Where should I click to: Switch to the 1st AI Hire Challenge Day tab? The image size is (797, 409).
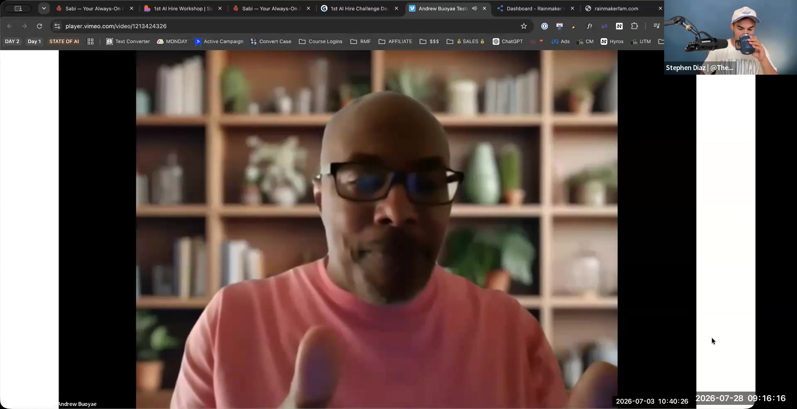point(359,8)
